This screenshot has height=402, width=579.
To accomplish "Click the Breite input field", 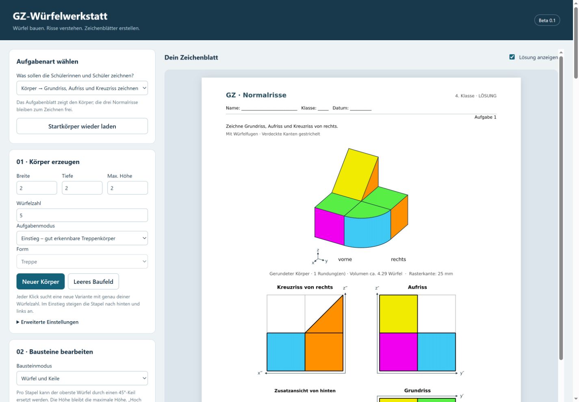I will point(37,188).
